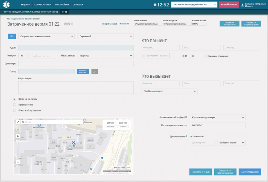Open the СПРАВОЧНИКИ menu
268x182 pixels.
[x=43, y=5]
